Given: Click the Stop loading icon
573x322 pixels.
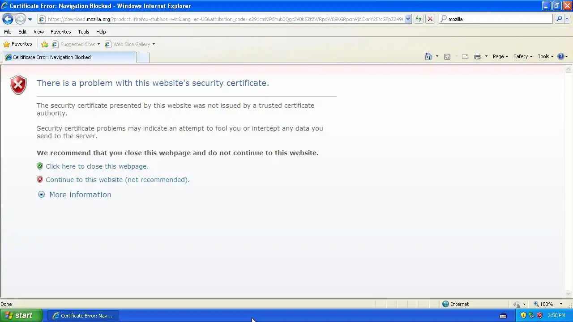Looking at the screenshot, I should pyautogui.click(x=430, y=19).
